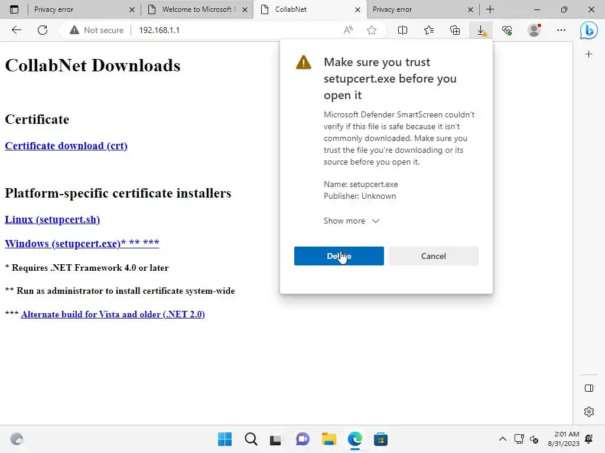605x453 pixels.
Task: Open the split screen icon
Action: 402,30
